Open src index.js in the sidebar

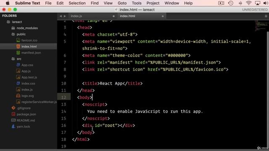coord(27,90)
